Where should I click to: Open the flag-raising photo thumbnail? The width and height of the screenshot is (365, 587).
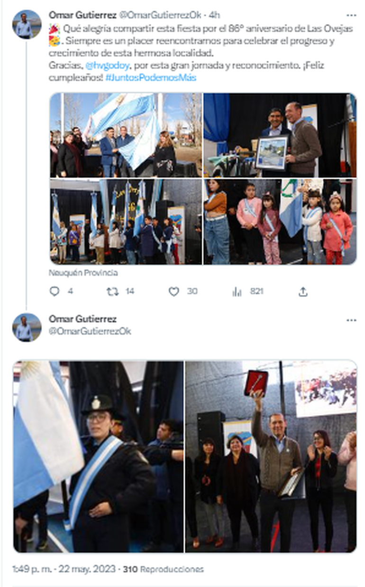point(126,135)
